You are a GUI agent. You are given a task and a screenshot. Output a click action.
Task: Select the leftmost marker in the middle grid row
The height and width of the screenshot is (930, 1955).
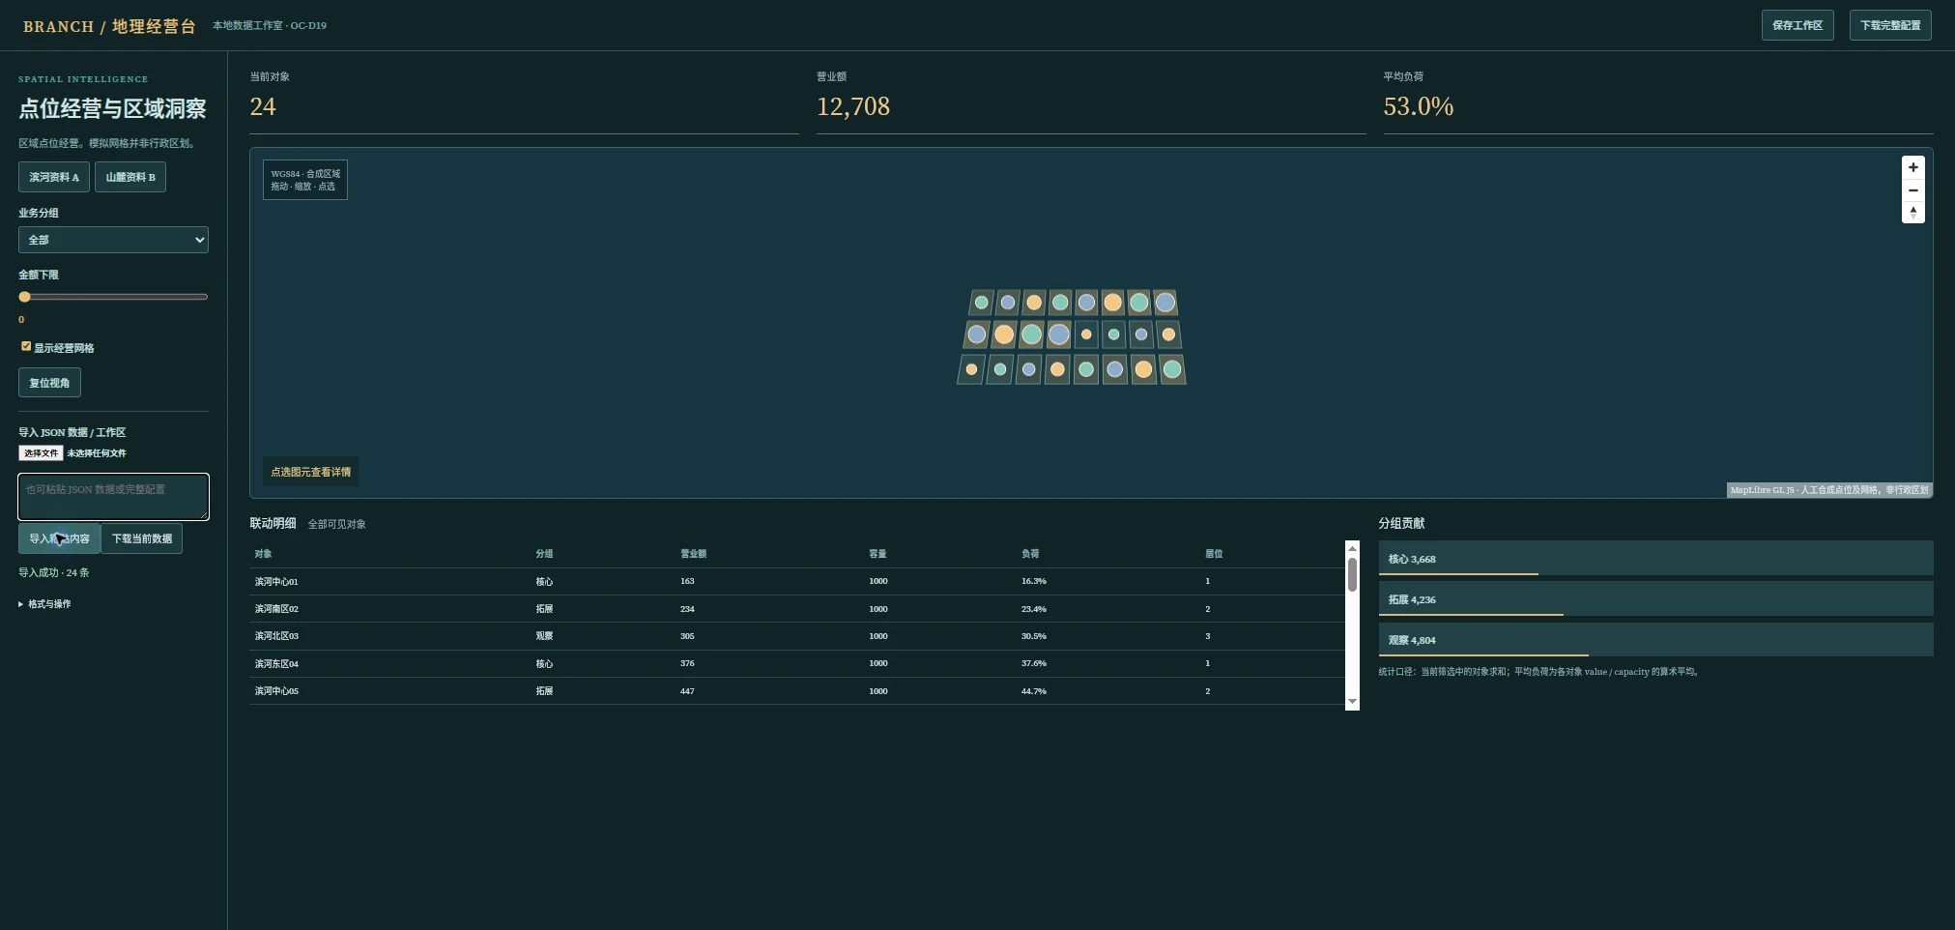coord(977,334)
